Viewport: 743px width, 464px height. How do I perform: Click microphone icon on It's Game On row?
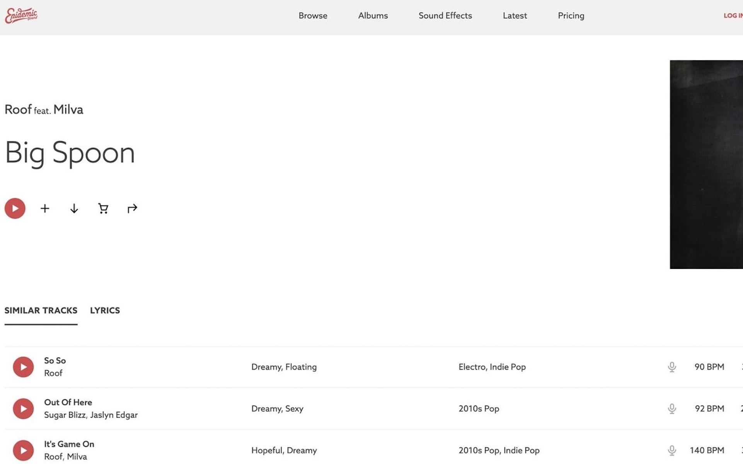point(672,450)
